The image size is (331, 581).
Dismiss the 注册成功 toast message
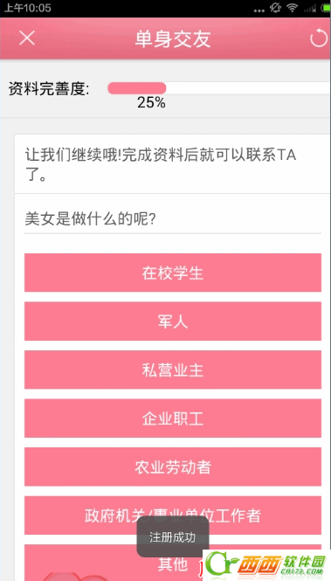click(x=173, y=537)
